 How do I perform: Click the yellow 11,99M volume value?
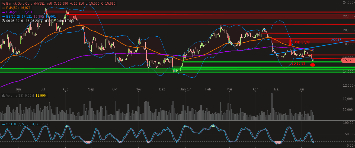41,96
